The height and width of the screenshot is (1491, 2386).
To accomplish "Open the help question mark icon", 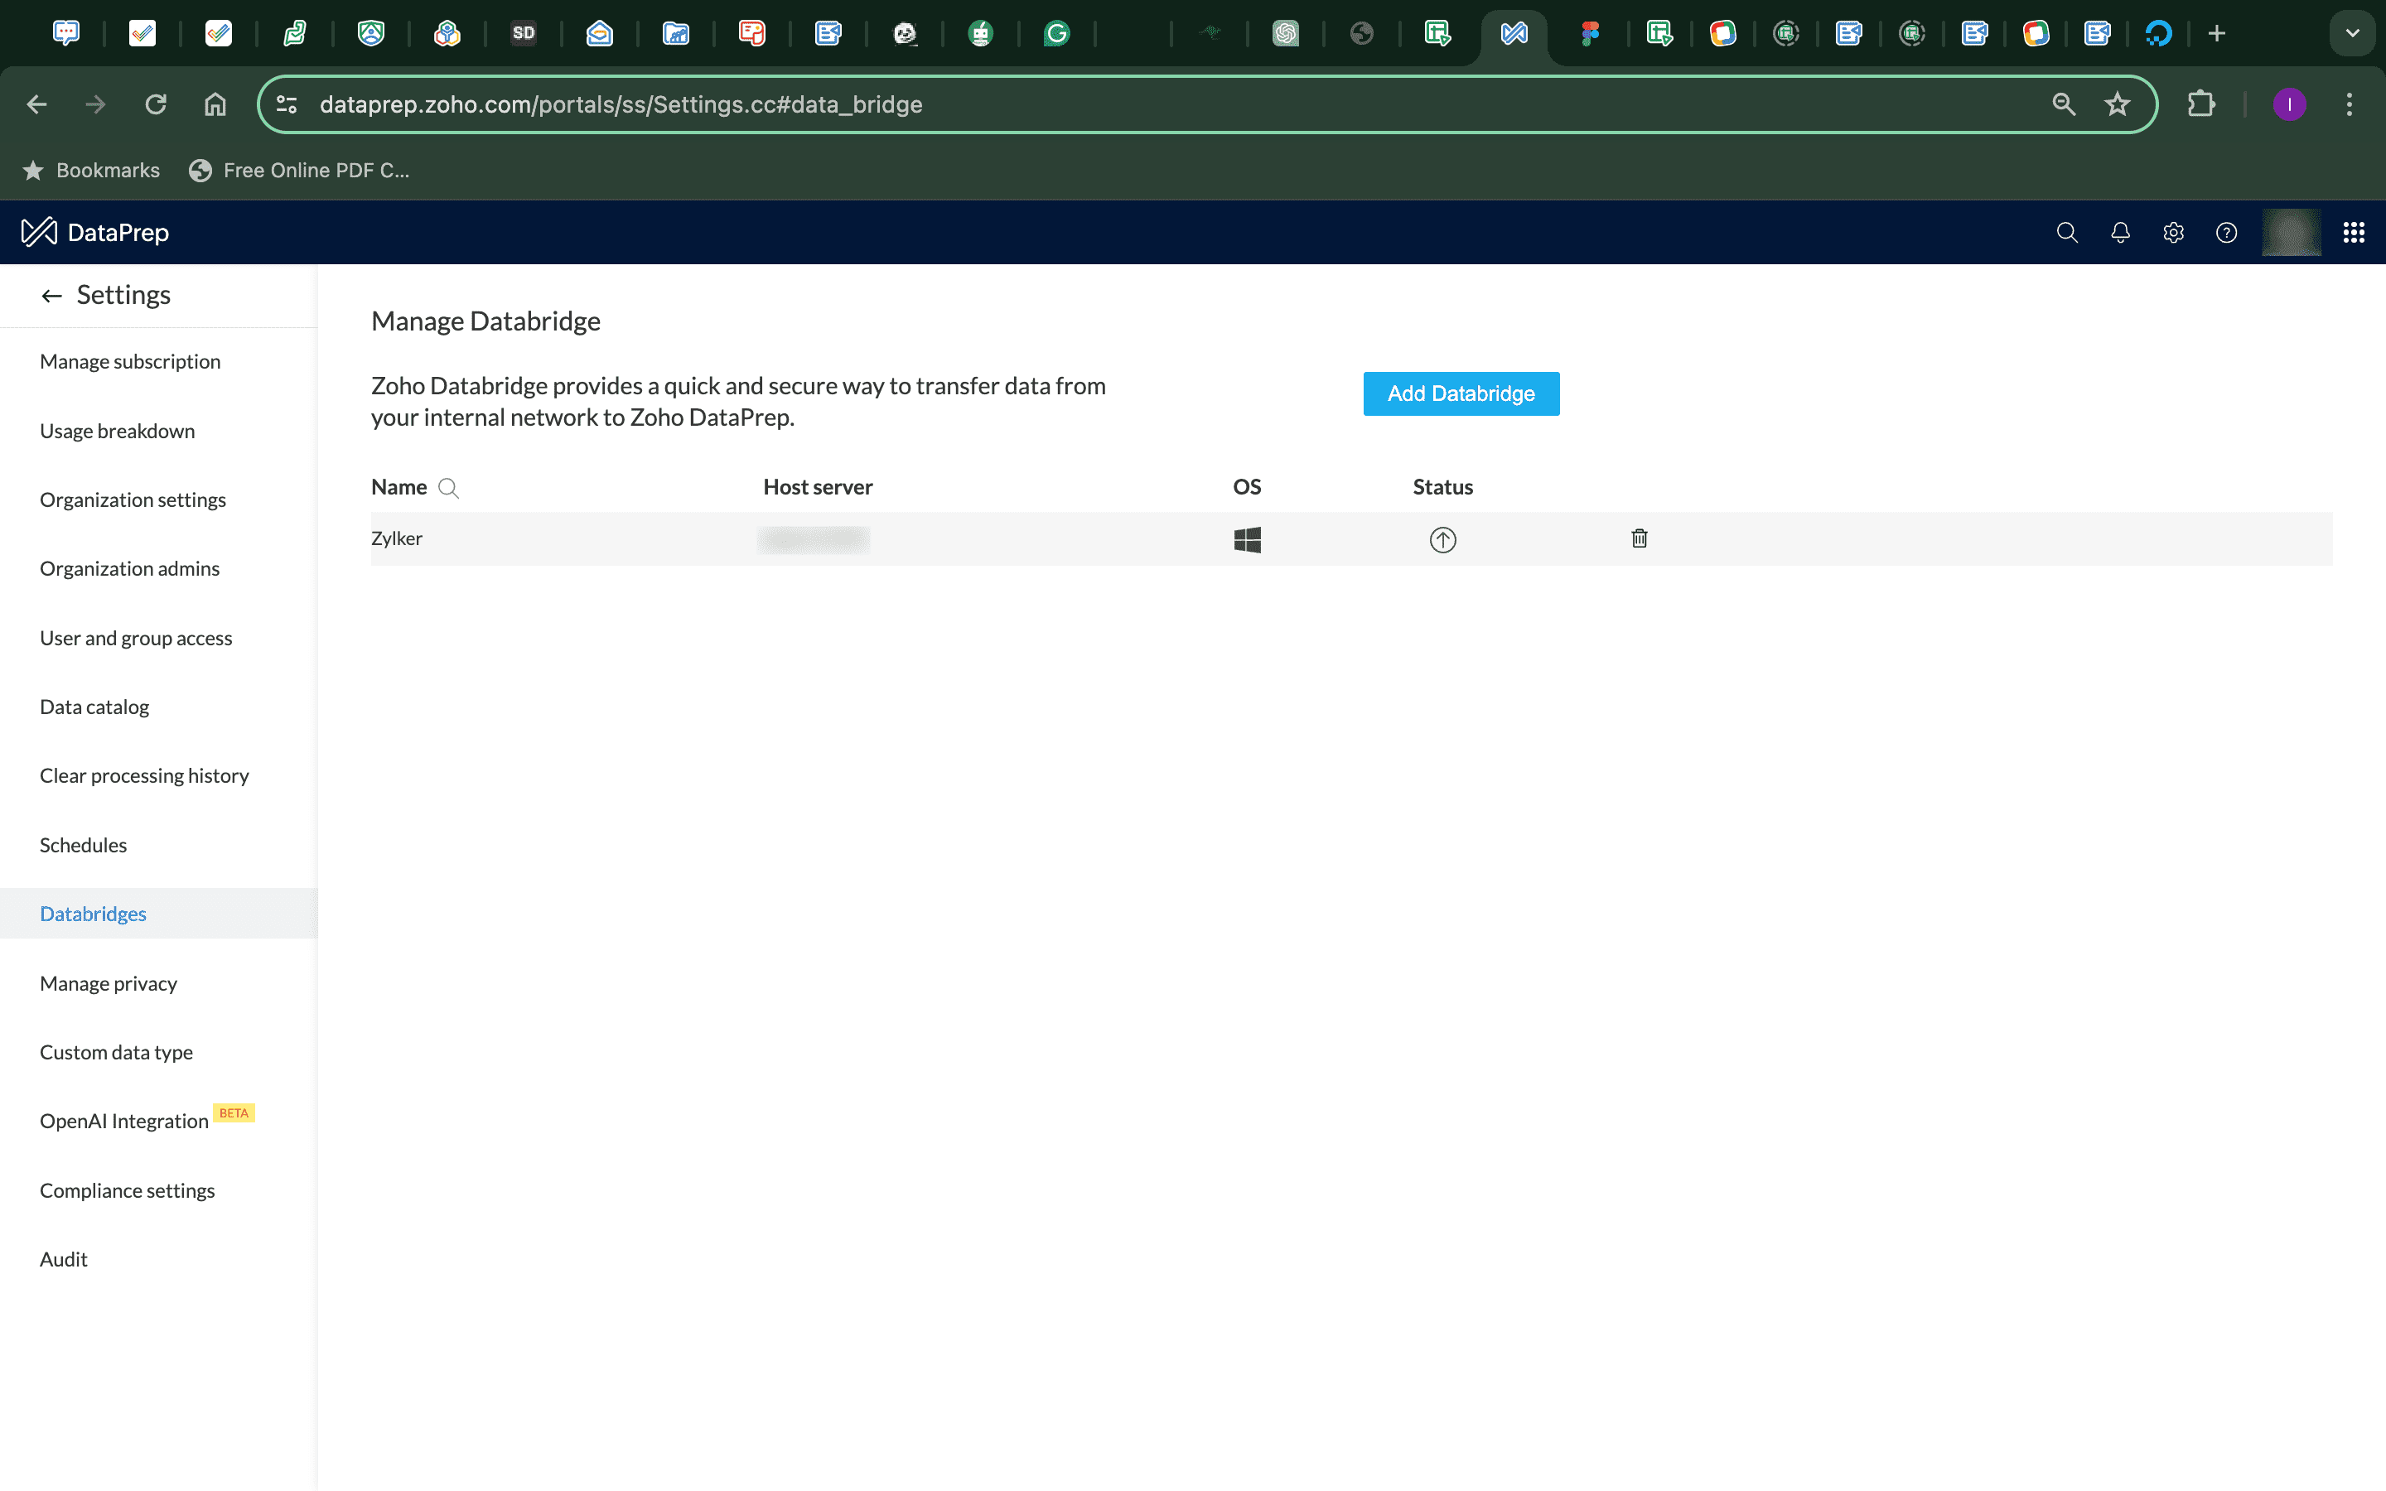I will [x=2226, y=233].
